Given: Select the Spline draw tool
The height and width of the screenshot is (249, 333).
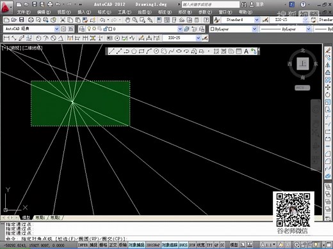Looking at the screenshot, I should 171,51.
